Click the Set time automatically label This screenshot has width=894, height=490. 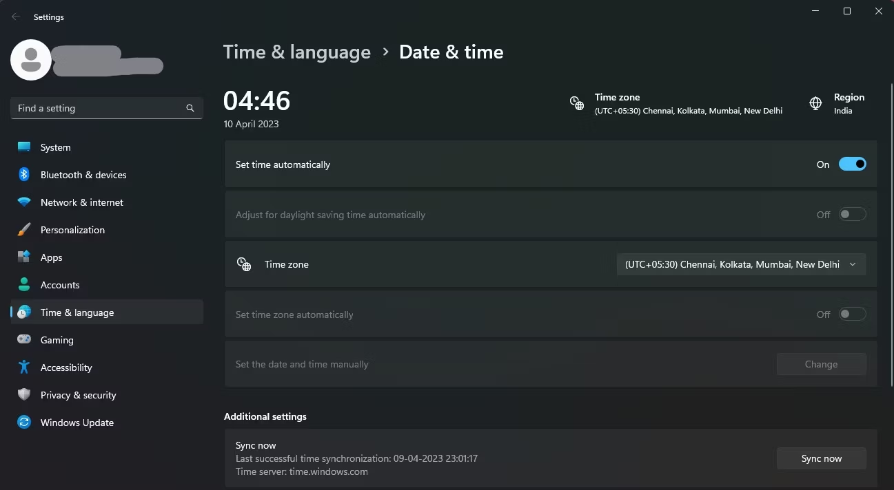tap(283, 164)
